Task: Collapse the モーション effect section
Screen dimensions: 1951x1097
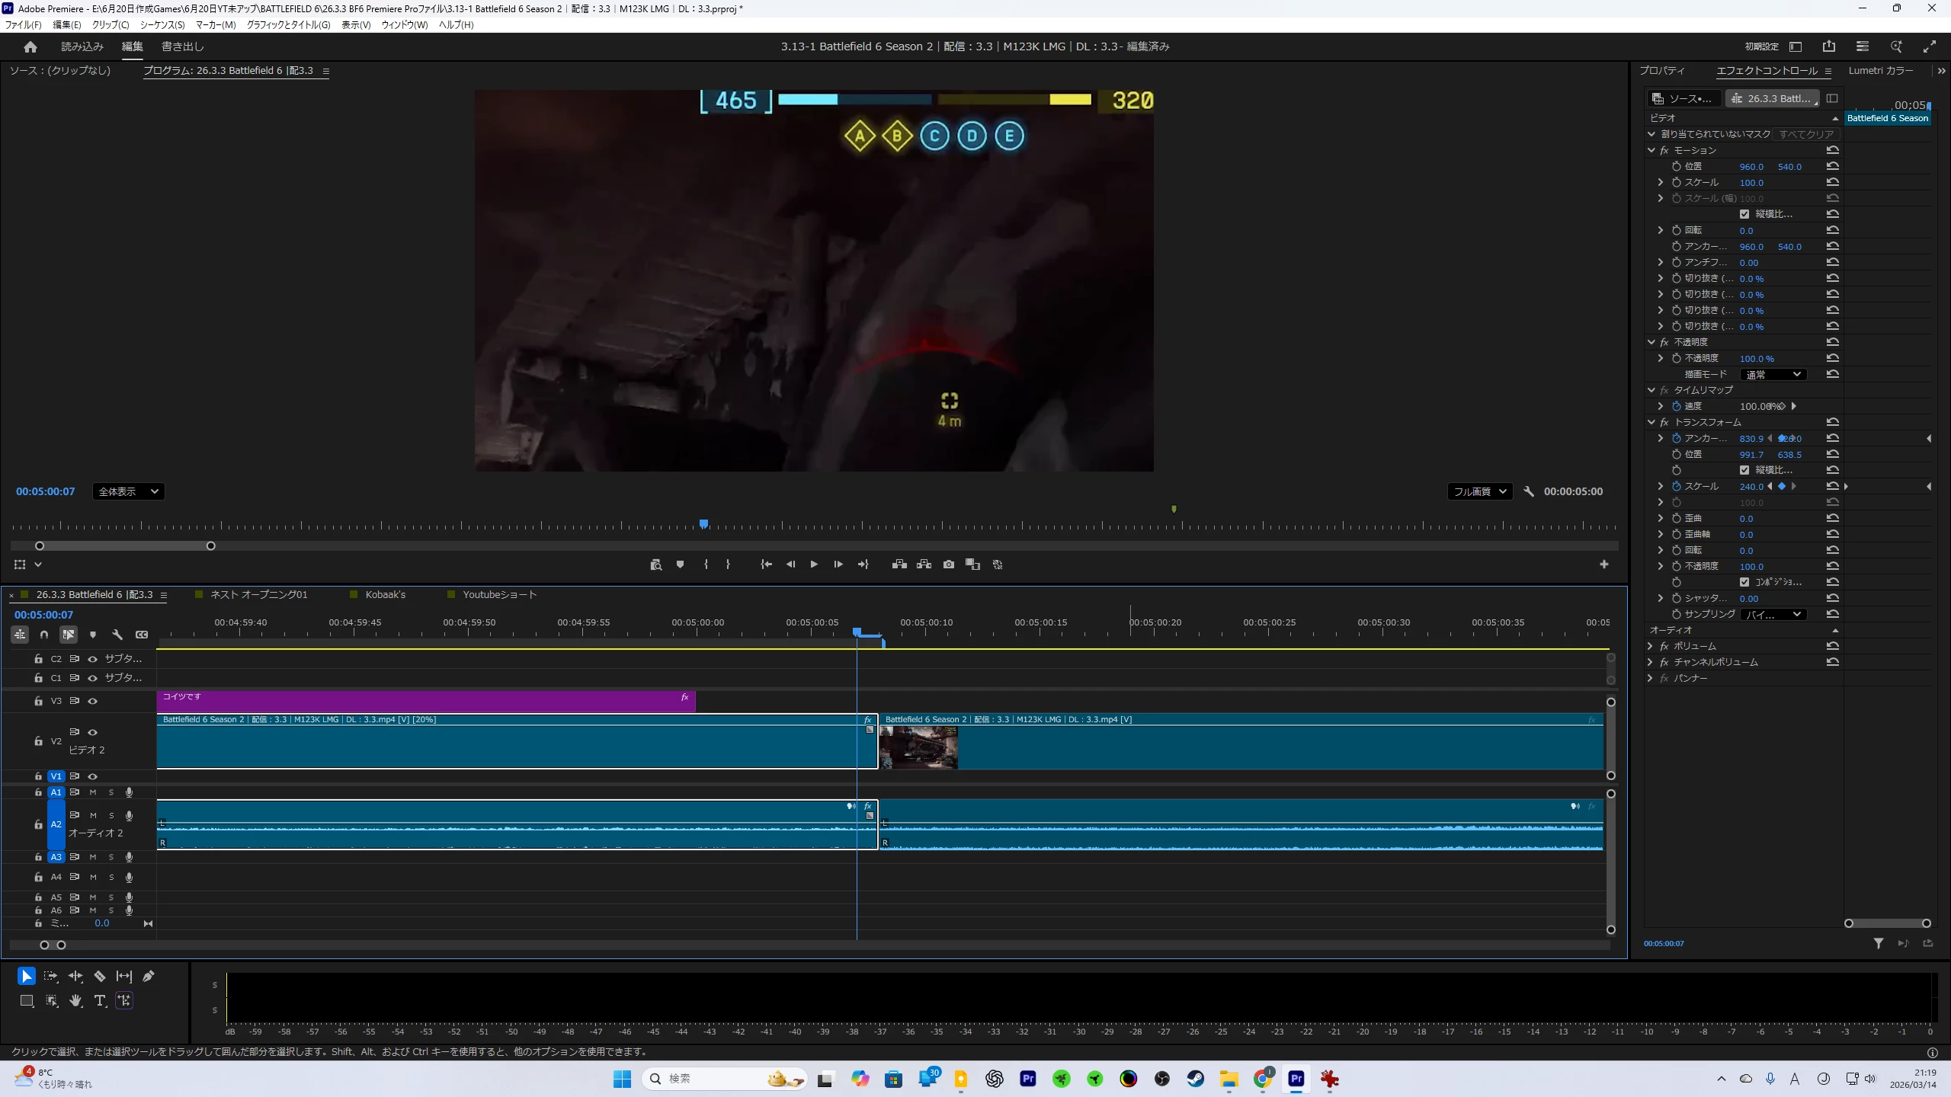Action: (x=1651, y=150)
